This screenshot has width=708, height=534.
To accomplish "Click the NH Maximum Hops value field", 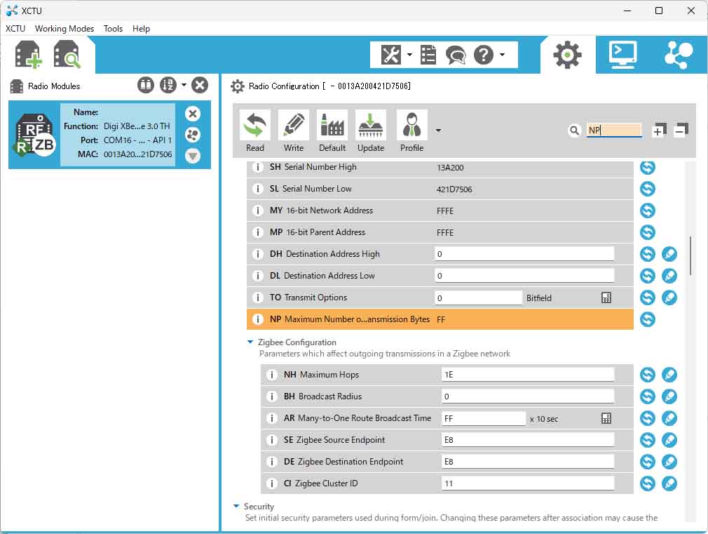I will pos(527,375).
